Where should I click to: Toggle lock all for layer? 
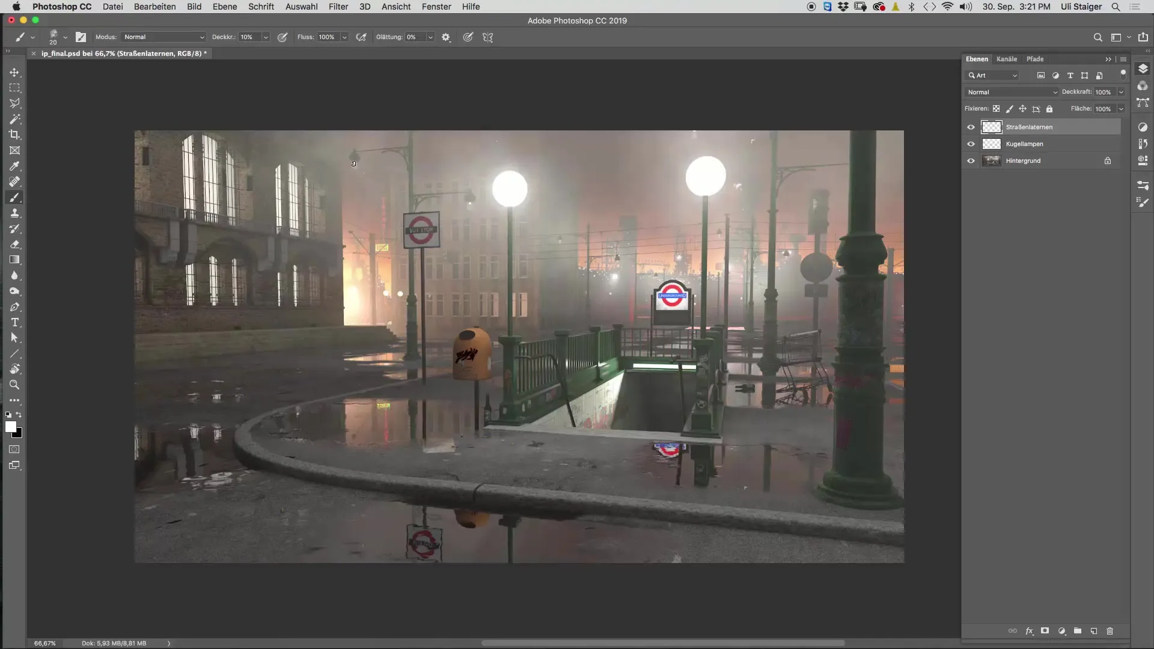[x=1049, y=109]
